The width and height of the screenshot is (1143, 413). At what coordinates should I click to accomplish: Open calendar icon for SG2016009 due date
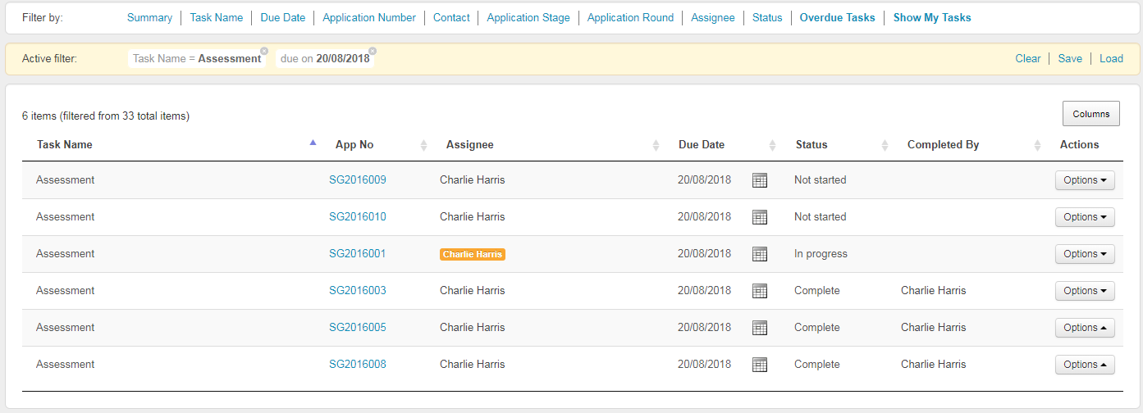click(x=760, y=180)
